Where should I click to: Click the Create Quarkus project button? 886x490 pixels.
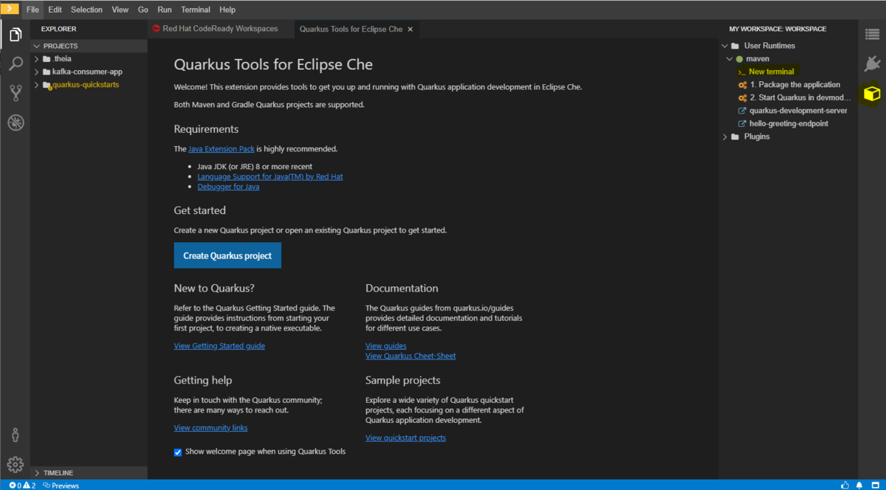(x=227, y=255)
